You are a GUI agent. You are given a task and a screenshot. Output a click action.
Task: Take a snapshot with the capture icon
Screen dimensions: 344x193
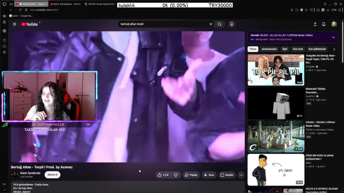pos(297,10)
